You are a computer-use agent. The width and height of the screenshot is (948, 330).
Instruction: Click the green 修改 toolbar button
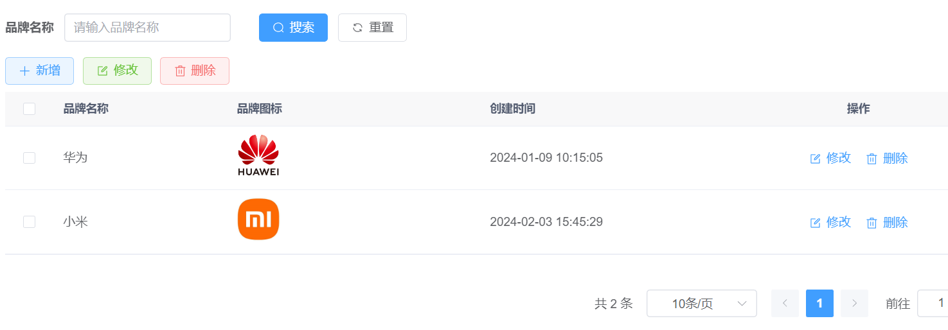point(117,71)
